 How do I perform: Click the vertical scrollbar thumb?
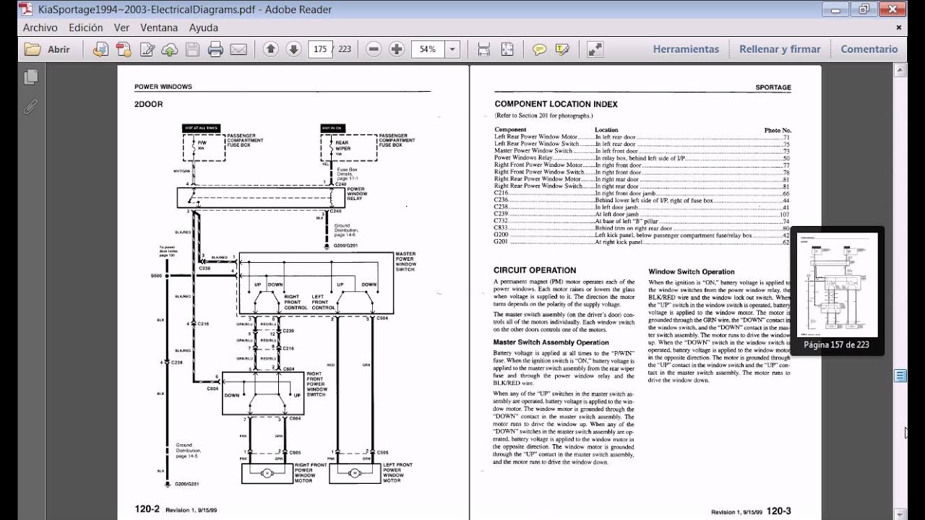[x=900, y=375]
